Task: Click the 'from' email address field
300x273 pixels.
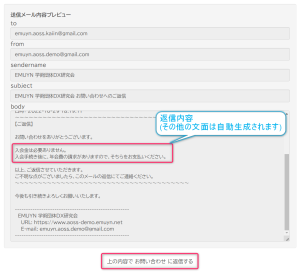Action: point(150,54)
